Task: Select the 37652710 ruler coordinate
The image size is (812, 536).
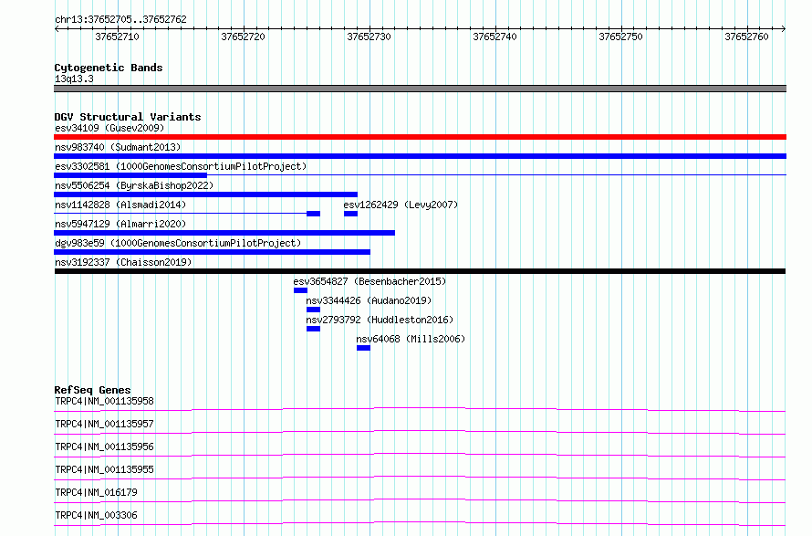Action: pyautogui.click(x=117, y=37)
